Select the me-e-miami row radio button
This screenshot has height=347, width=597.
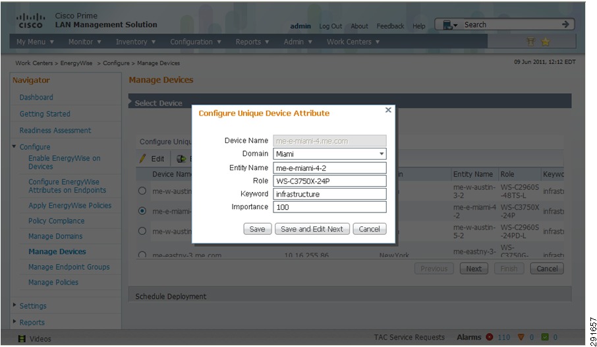[x=142, y=210]
